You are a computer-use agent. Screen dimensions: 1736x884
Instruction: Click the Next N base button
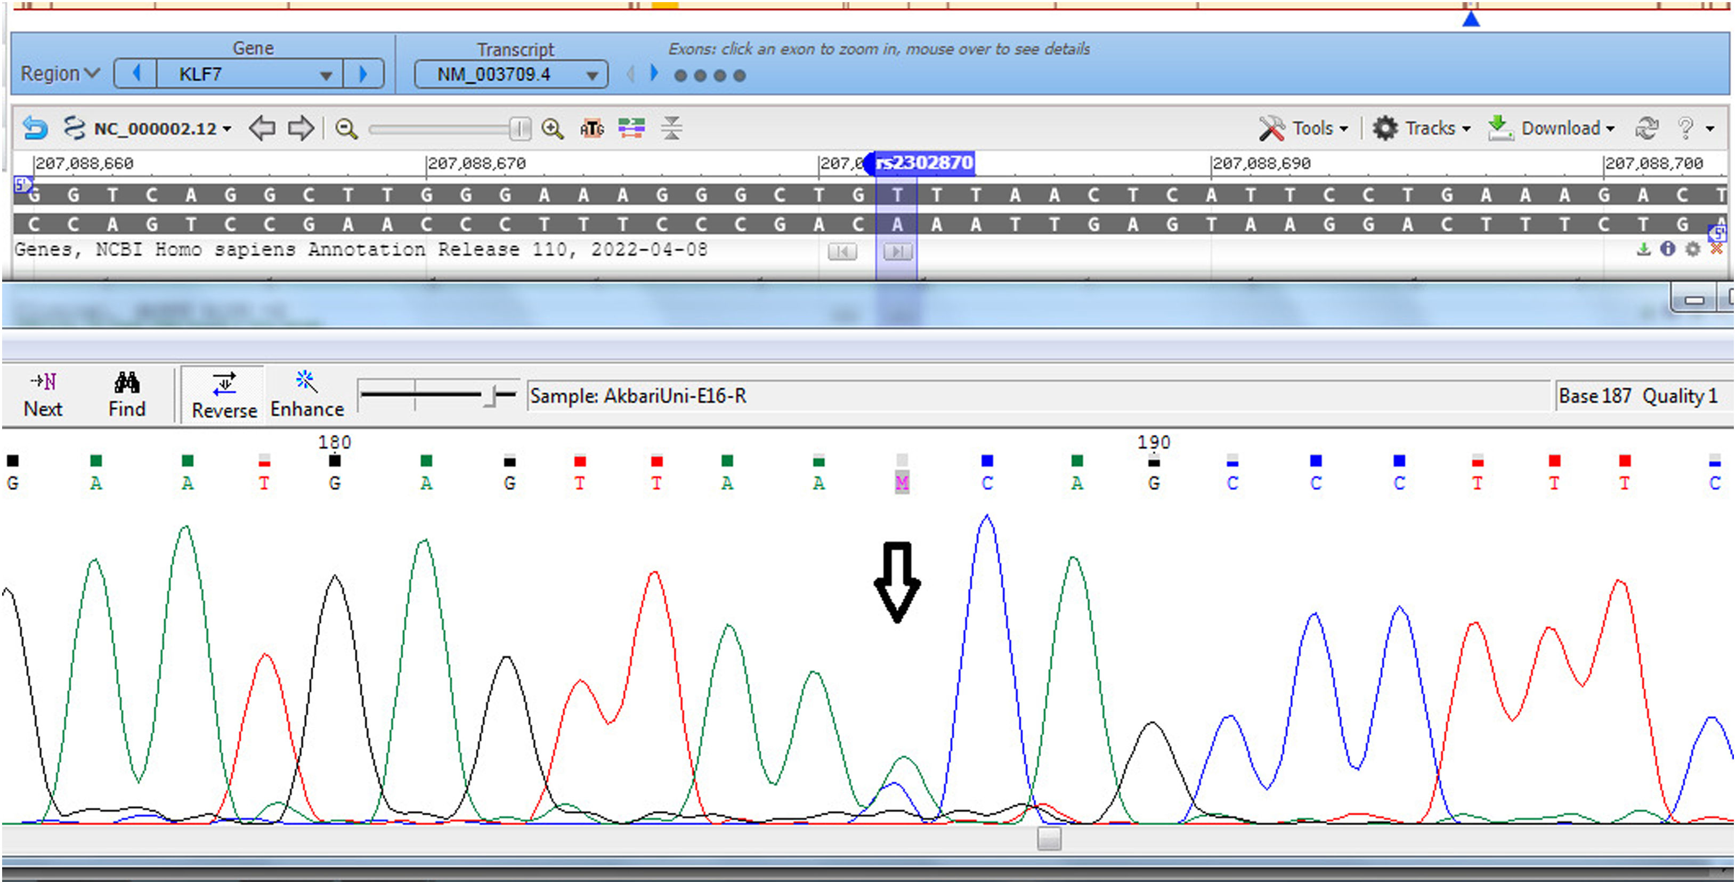pyautogui.click(x=43, y=395)
